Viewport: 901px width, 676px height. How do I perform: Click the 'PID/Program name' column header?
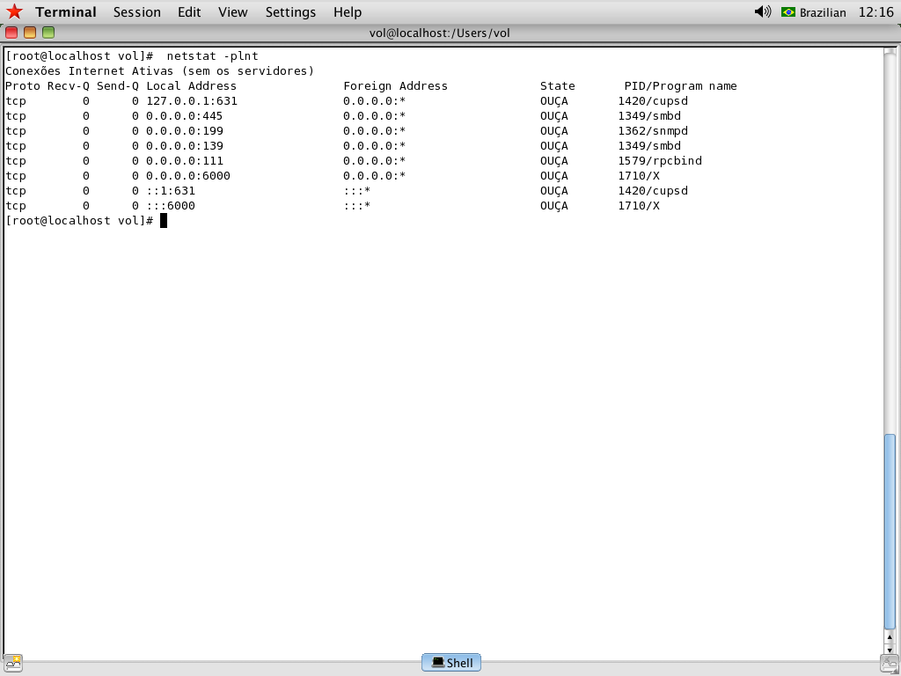[680, 86]
